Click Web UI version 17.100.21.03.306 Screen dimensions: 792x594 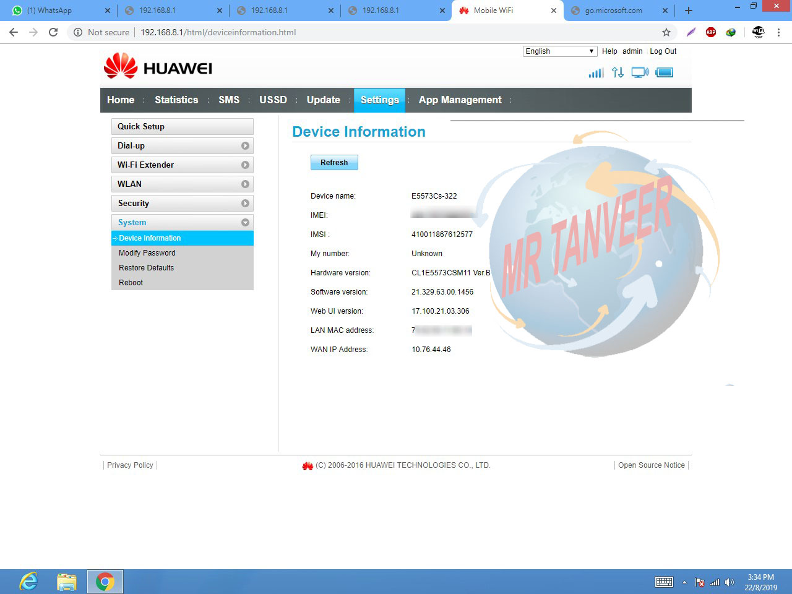tap(441, 311)
